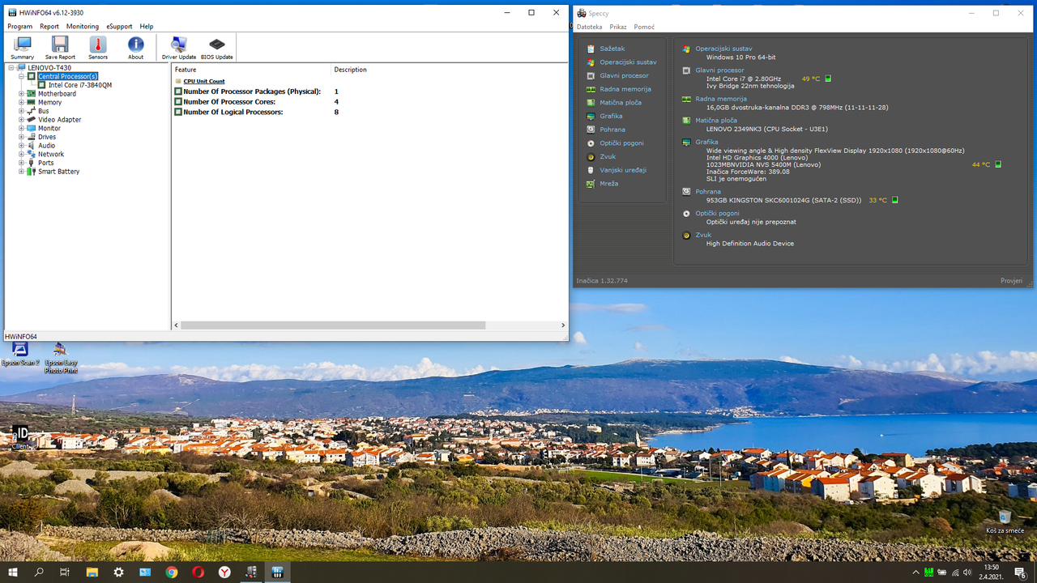
Task: Expand the Memory tree node
Action: (x=22, y=102)
